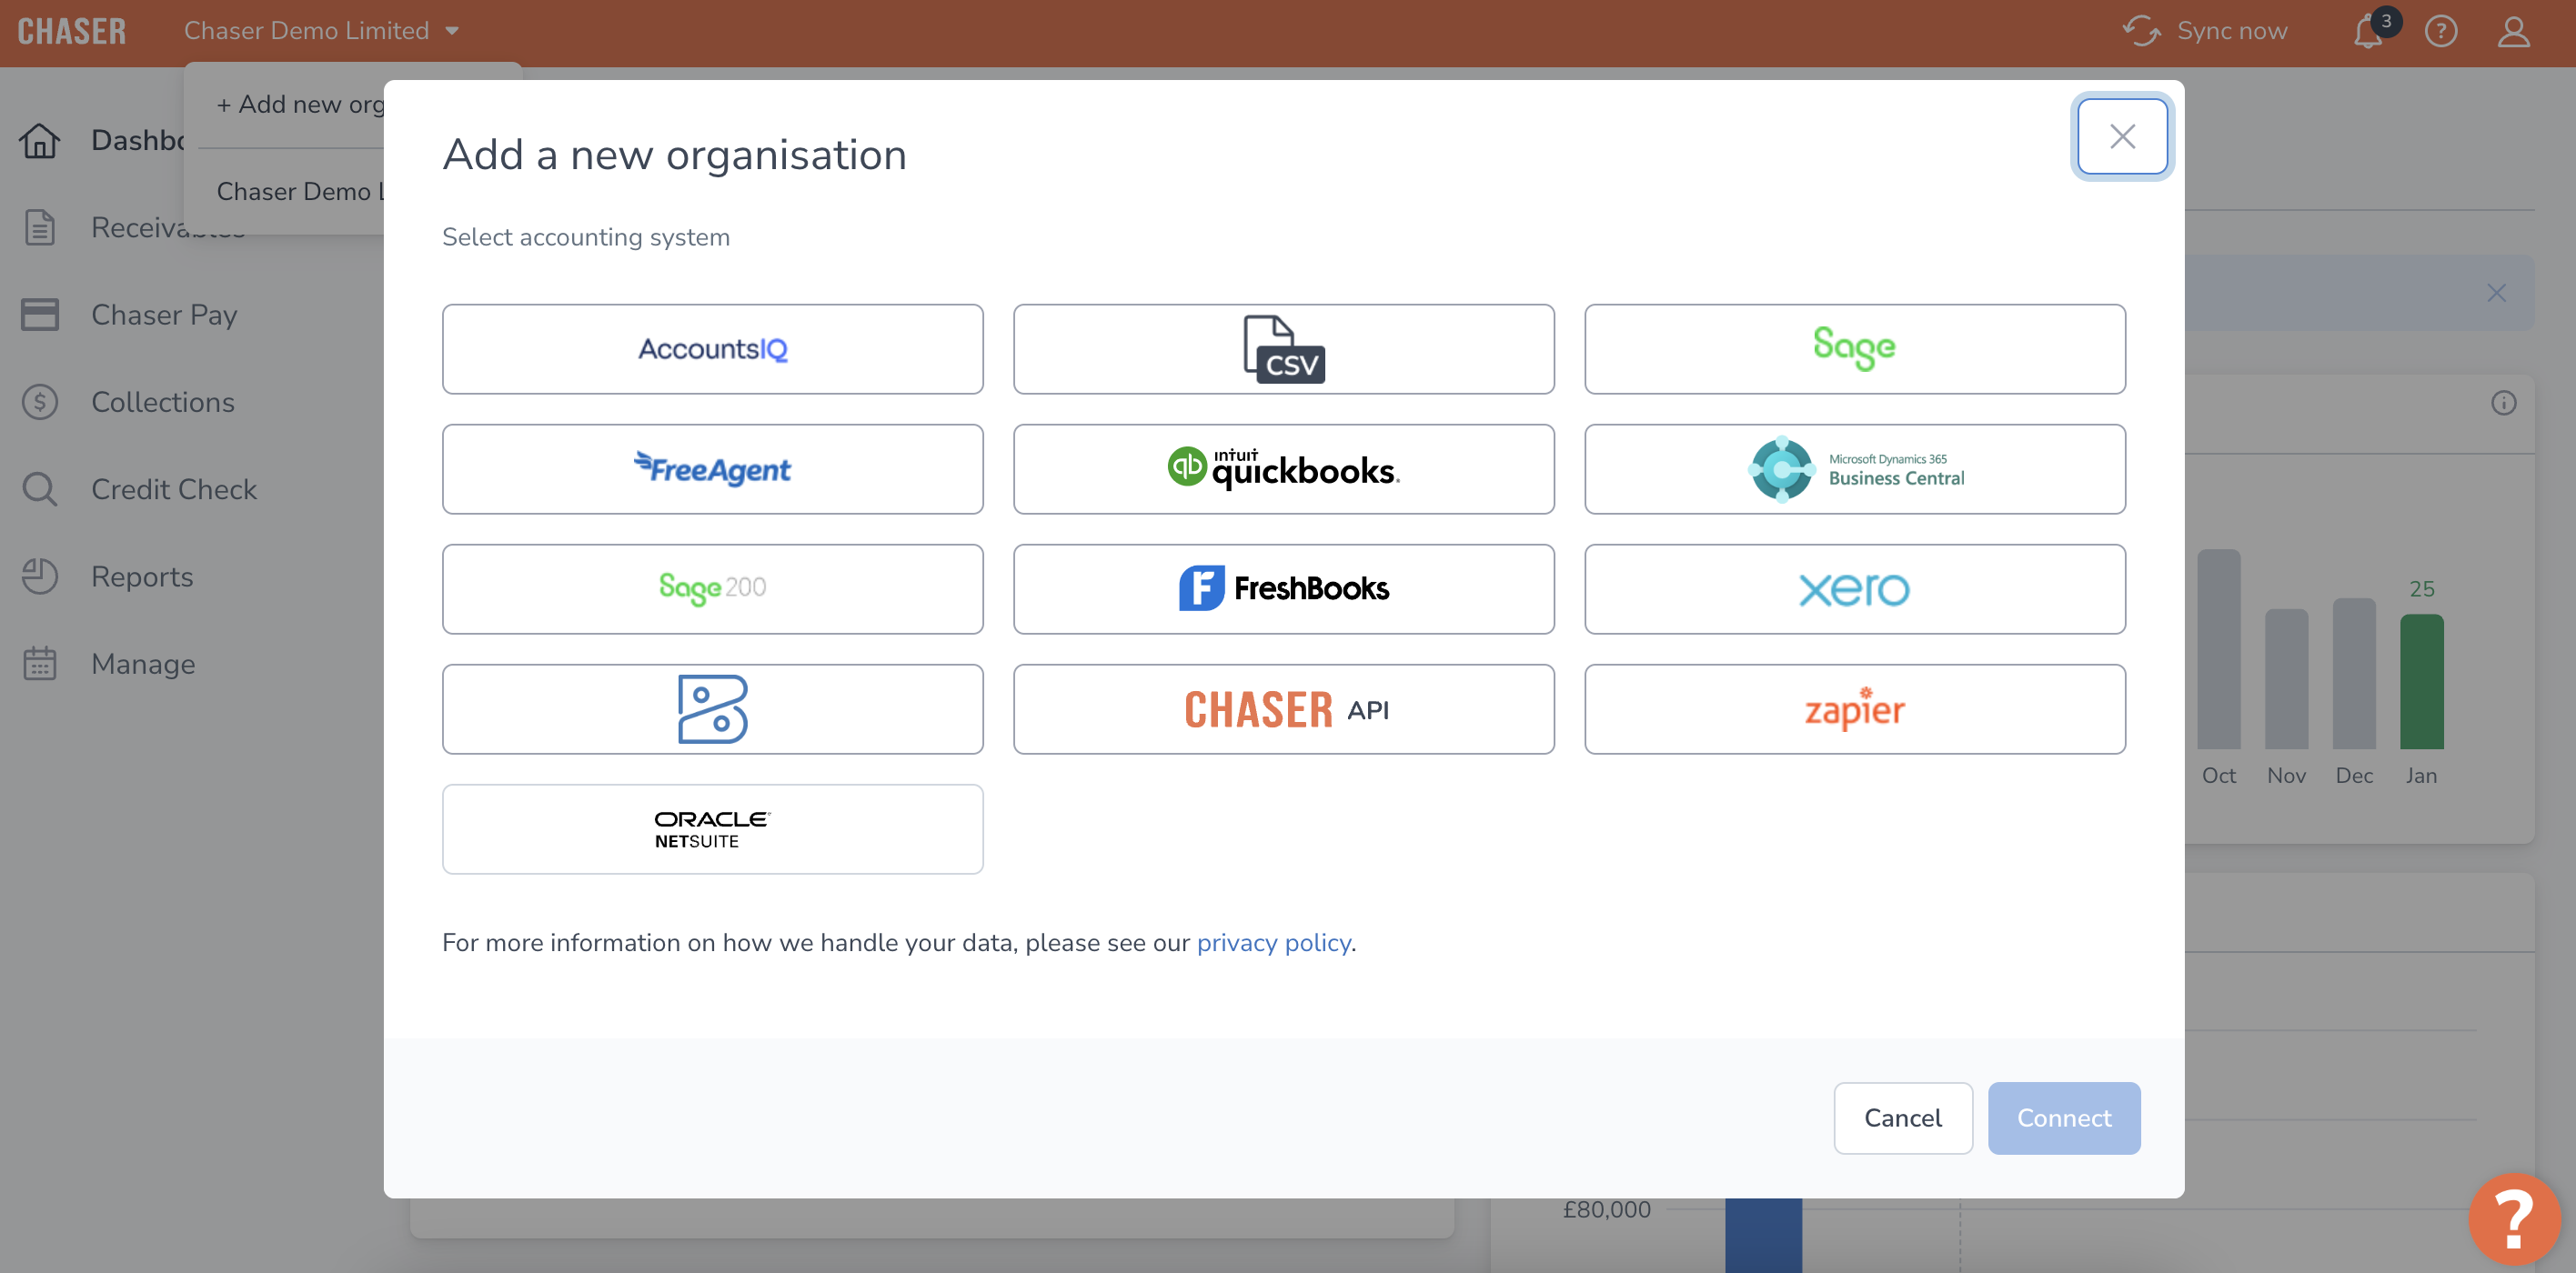Select Oracle NetSuite accounting system
Viewport: 2576px width, 1273px height.
coord(713,827)
